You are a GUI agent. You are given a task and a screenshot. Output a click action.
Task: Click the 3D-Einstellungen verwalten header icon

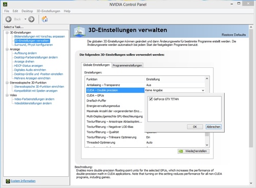coord(79,31)
